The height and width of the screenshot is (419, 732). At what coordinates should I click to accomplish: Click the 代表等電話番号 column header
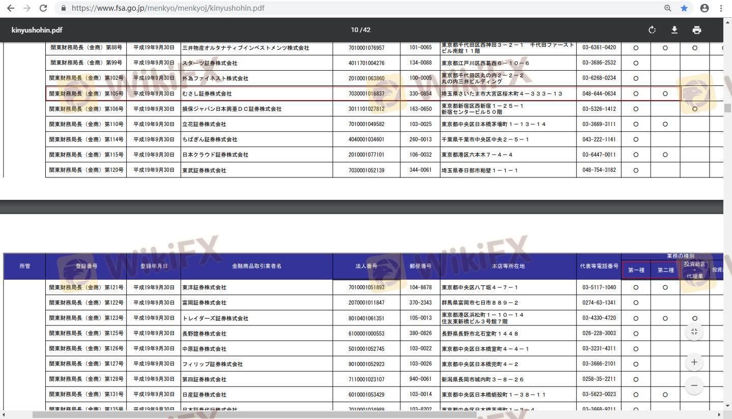pos(599,266)
